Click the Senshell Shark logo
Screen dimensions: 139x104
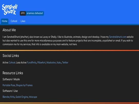point(10,10)
